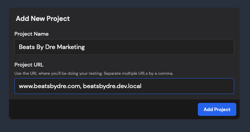Click inside the Project URL input field
This screenshot has height=132, width=250.
pyautogui.click(x=124, y=86)
